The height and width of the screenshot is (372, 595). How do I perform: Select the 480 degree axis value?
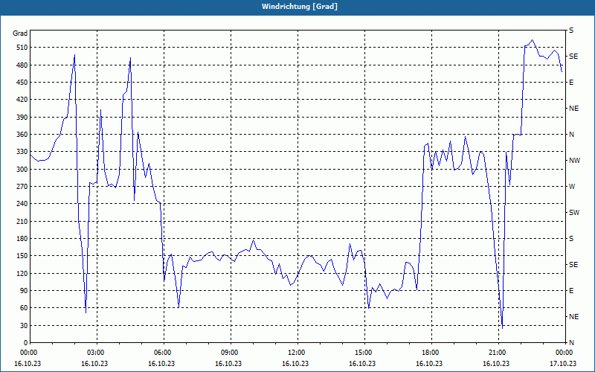(22, 65)
